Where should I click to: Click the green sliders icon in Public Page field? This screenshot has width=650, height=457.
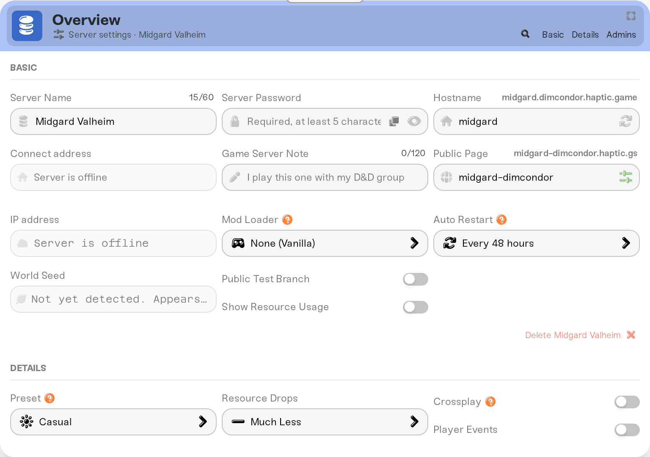pos(625,177)
